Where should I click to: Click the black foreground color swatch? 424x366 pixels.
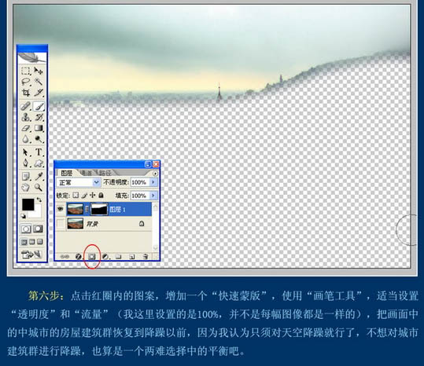coord(28,204)
